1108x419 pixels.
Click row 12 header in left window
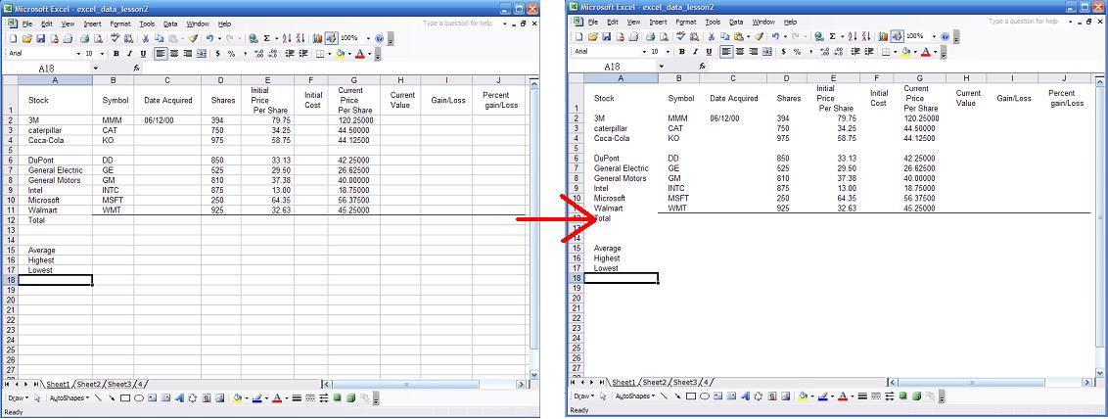pos(10,220)
